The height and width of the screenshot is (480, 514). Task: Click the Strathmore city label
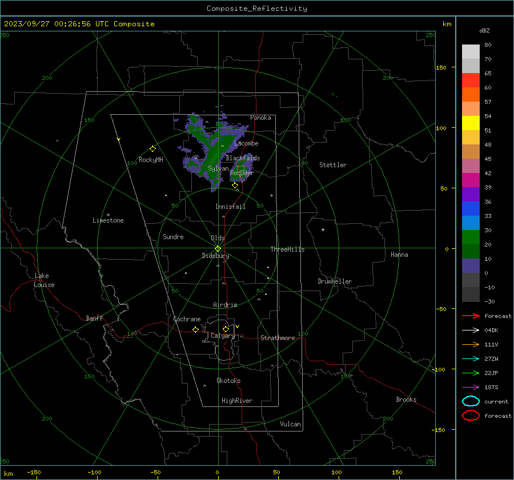coord(278,338)
